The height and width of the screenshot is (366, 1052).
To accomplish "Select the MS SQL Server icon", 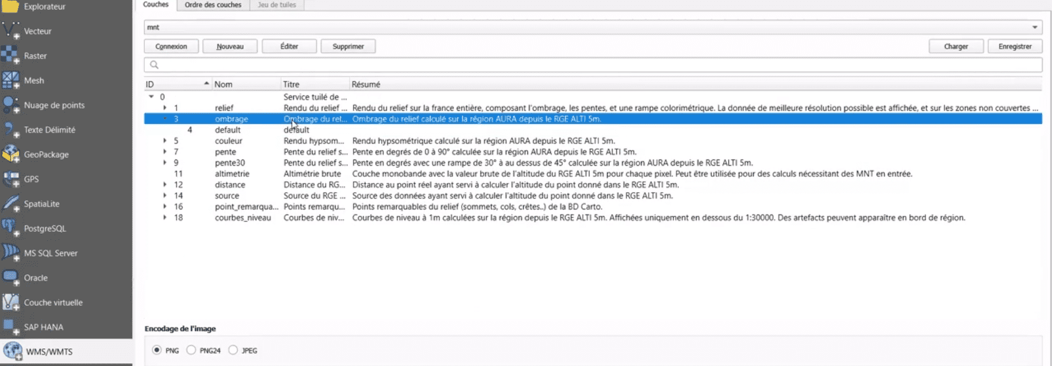I will 10,253.
